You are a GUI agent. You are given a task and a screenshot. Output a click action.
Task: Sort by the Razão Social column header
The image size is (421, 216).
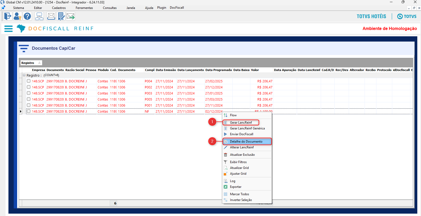tap(75, 70)
